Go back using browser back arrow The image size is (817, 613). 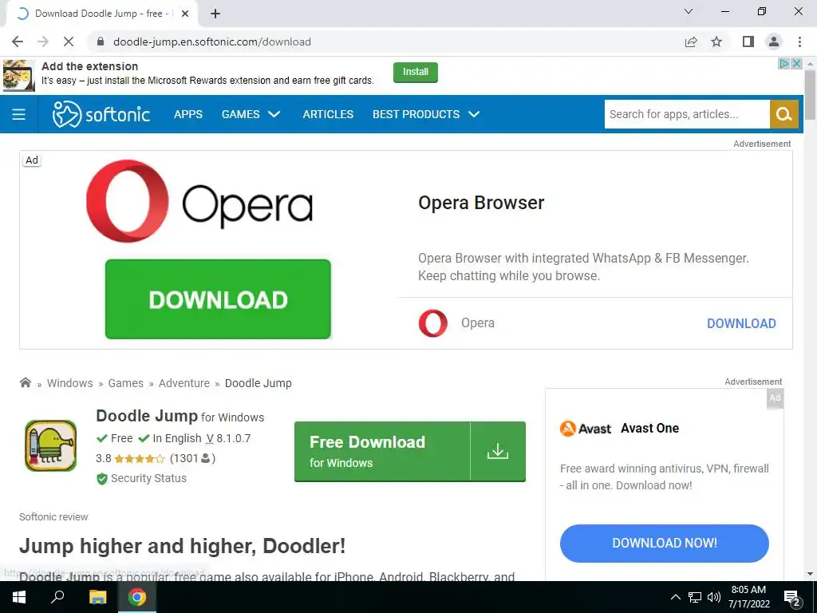(x=18, y=42)
